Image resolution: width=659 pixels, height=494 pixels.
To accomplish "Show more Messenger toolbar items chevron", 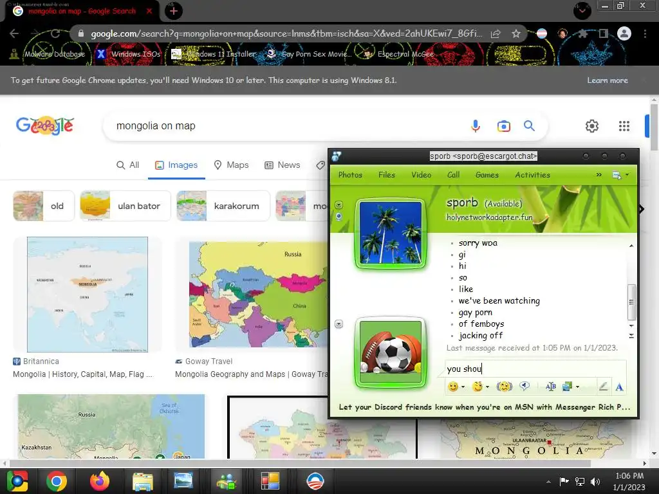I will [x=599, y=175].
